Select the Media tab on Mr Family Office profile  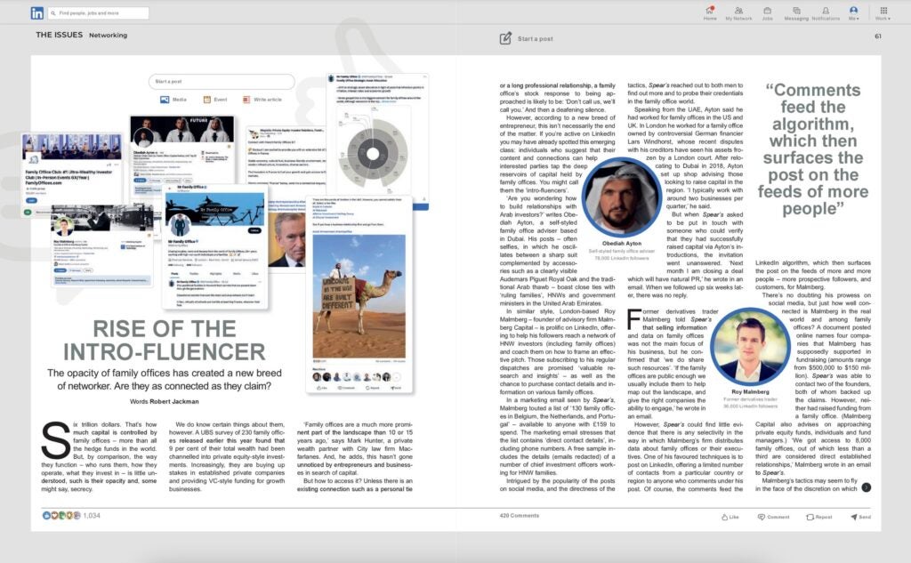[x=237, y=274]
